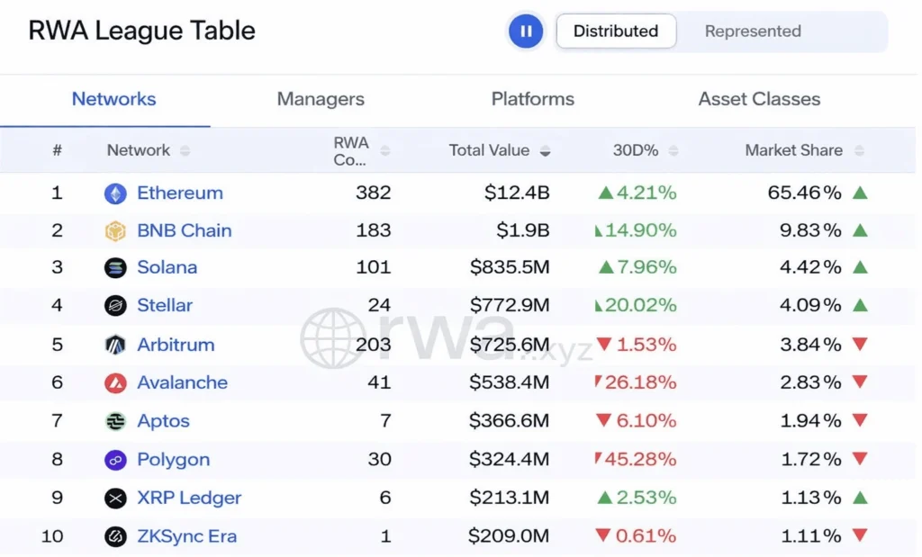Viewport: 922px width, 557px height.
Task: Open the Solana network link
Action: coord(167,267)
